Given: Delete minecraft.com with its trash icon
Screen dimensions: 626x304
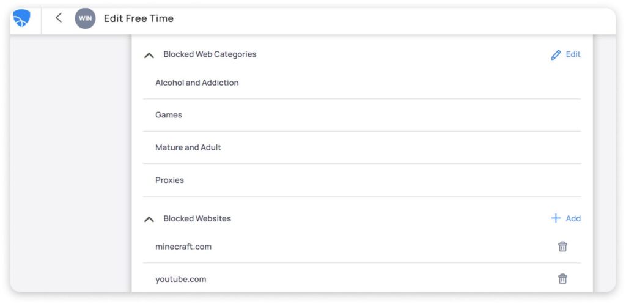Looking at the screenshot, I should [562, 247].
